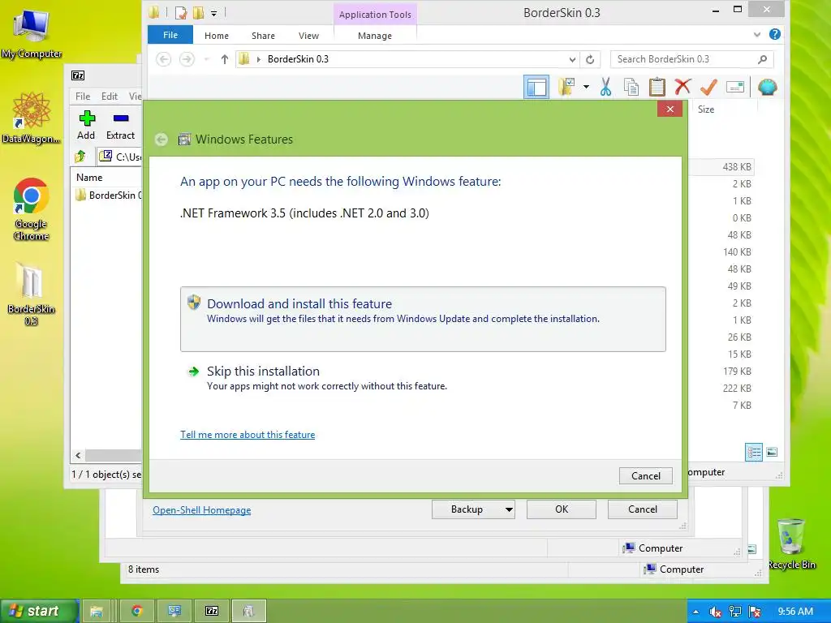Open the BorderSkin 0.3 desktop folder

click(32, 294)
